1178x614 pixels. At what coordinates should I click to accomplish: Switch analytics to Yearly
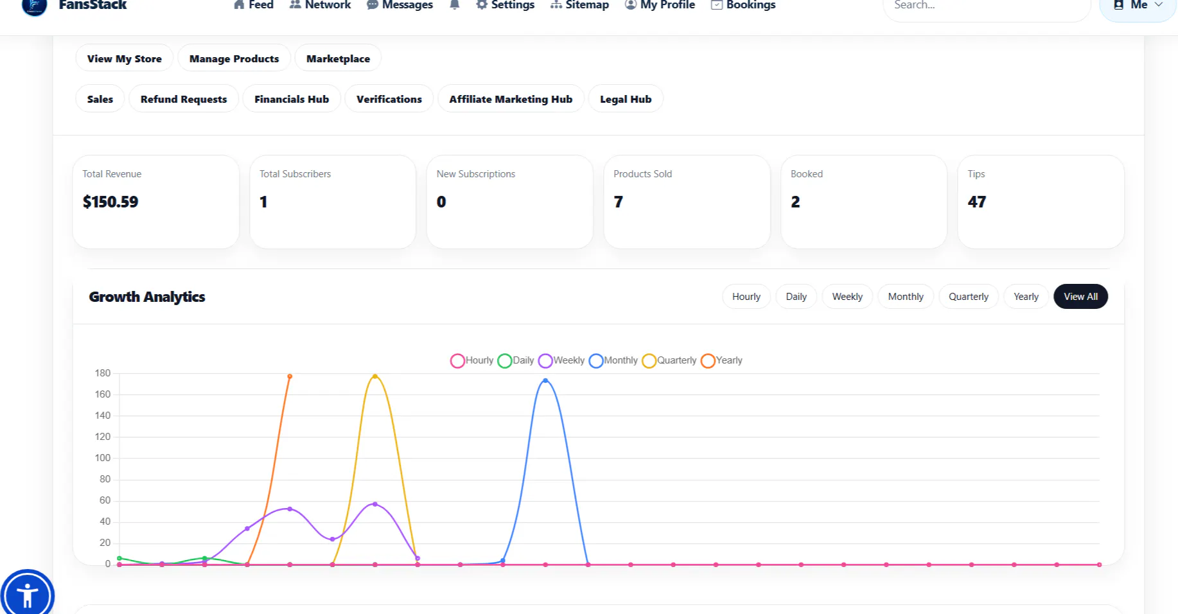coord(1026,297)
